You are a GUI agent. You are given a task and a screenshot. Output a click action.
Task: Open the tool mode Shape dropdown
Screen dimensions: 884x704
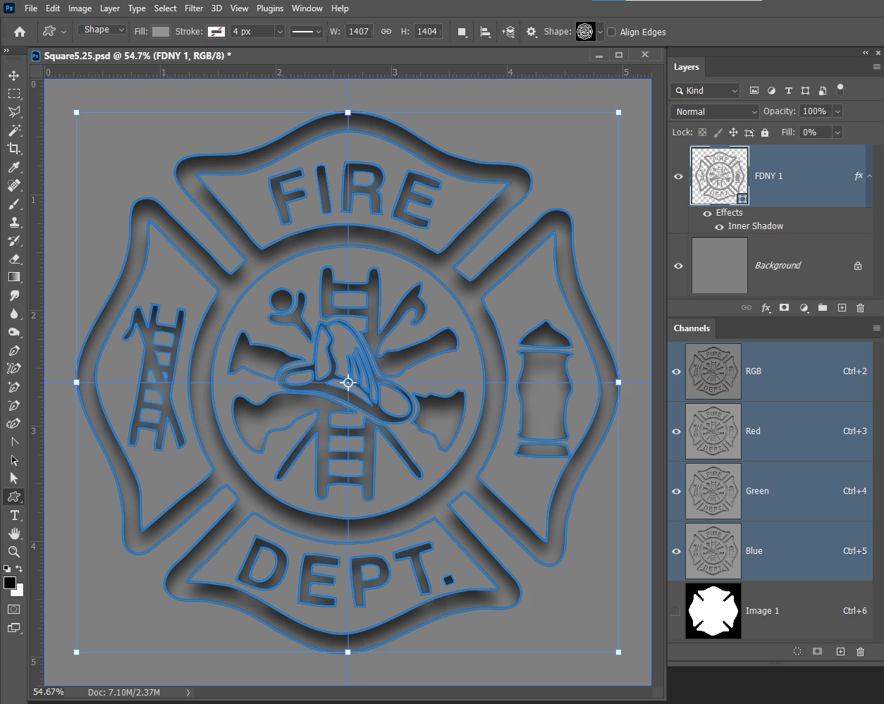[x=102, y=30]
